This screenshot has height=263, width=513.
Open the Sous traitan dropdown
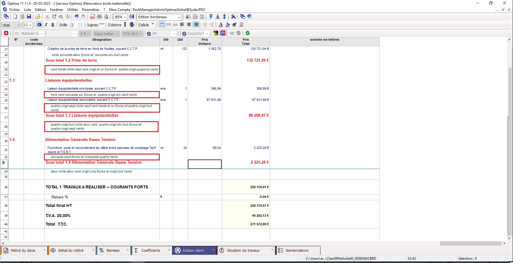tap(117, 34)
